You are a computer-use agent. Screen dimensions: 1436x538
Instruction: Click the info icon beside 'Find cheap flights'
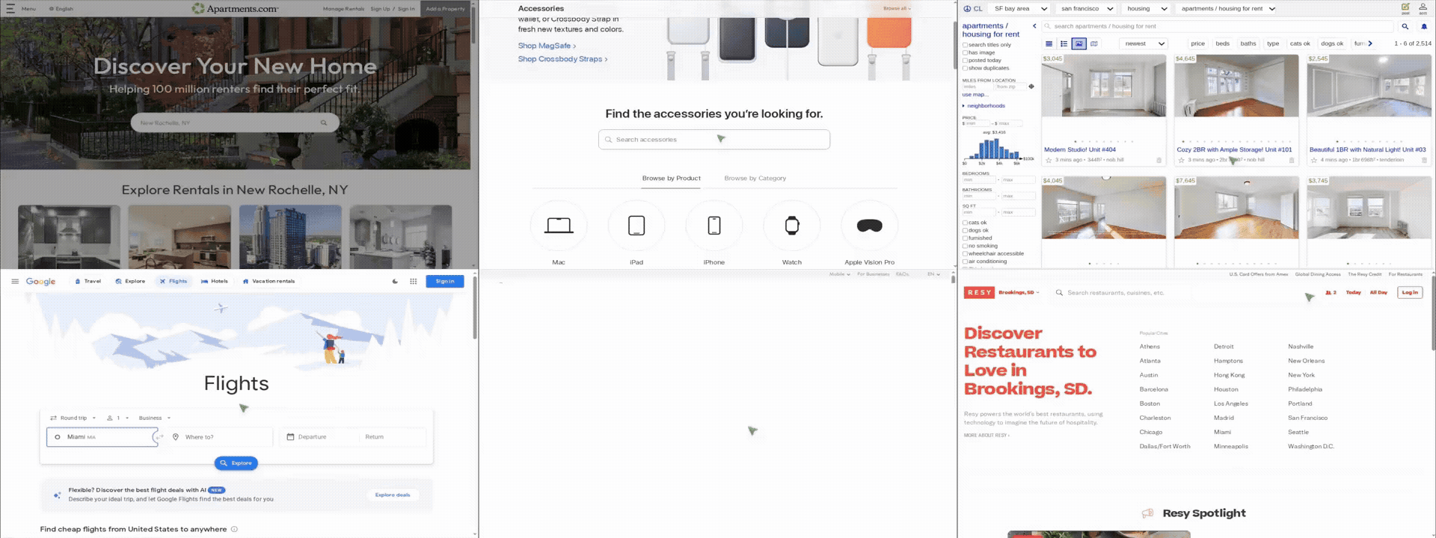(234, 530)
